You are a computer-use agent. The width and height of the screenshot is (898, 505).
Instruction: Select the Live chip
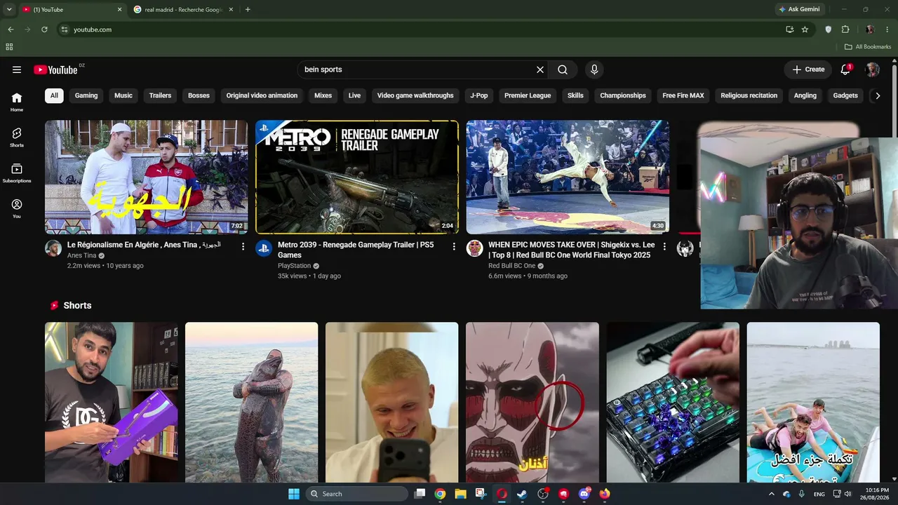pos(354,95)
